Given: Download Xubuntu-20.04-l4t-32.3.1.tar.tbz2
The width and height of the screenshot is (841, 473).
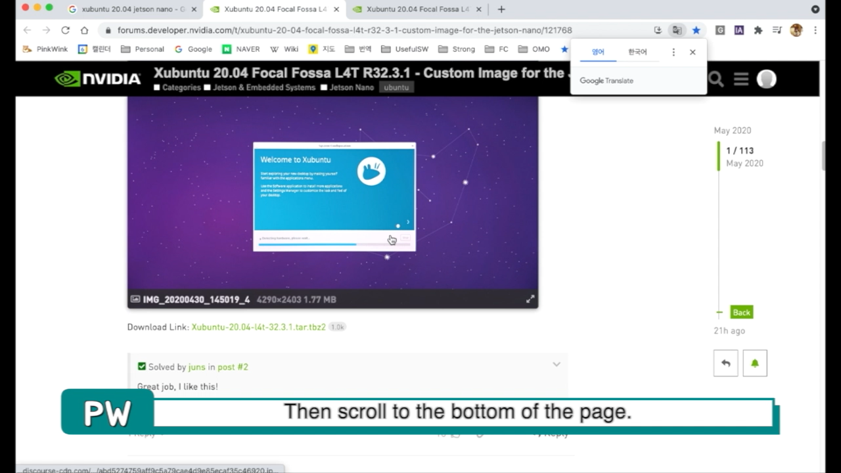Looking at the screenshot, I should coord(258,327).
